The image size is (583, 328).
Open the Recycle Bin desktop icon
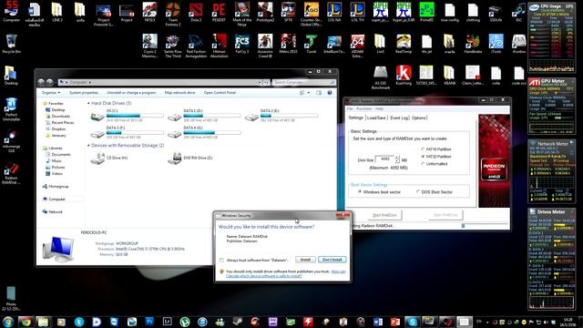pyautogui.click(x=11, y=44)
